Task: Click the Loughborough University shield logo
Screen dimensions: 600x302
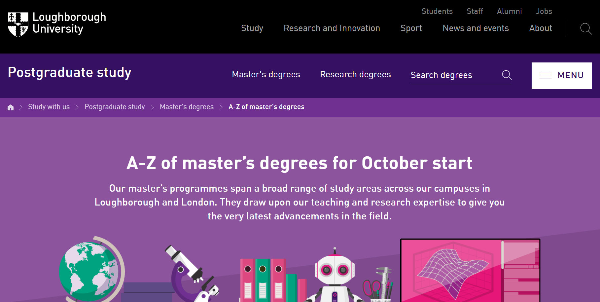Action: coord(18,24)
